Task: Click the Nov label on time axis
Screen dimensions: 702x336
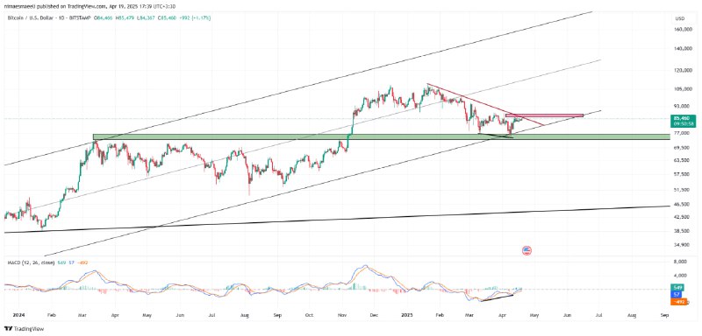Action: coord(342,315)
